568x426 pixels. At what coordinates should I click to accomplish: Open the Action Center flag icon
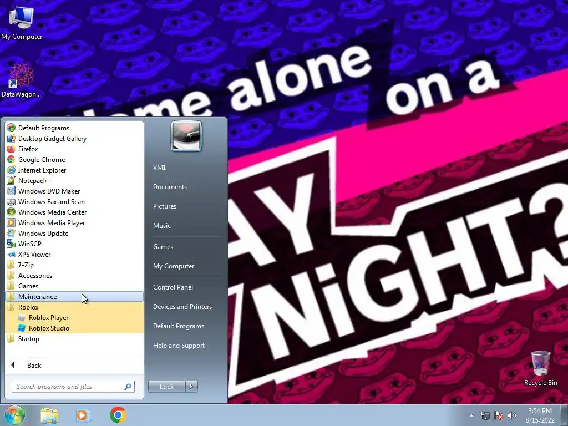pyautogui.click(x=499, y=415)
